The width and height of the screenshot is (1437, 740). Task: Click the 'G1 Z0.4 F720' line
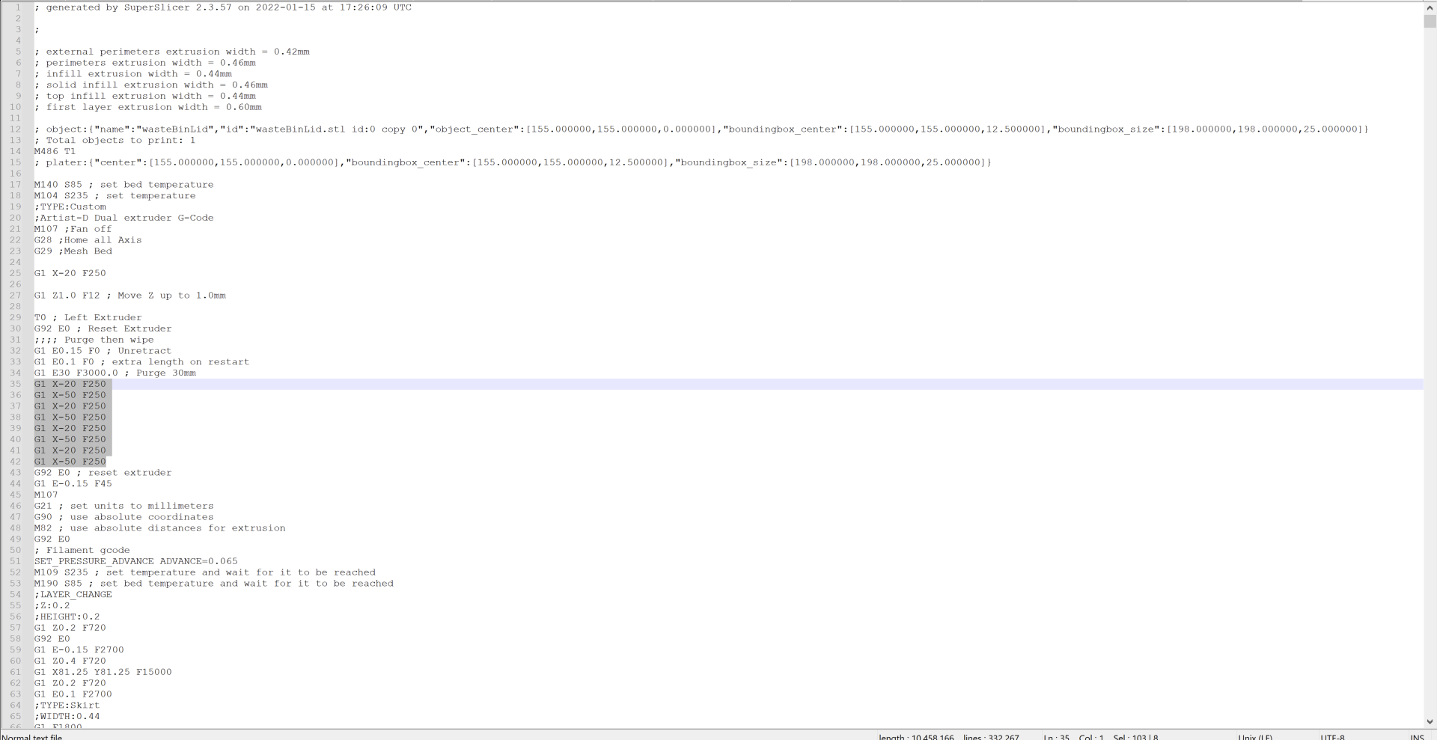coord(70,661)
